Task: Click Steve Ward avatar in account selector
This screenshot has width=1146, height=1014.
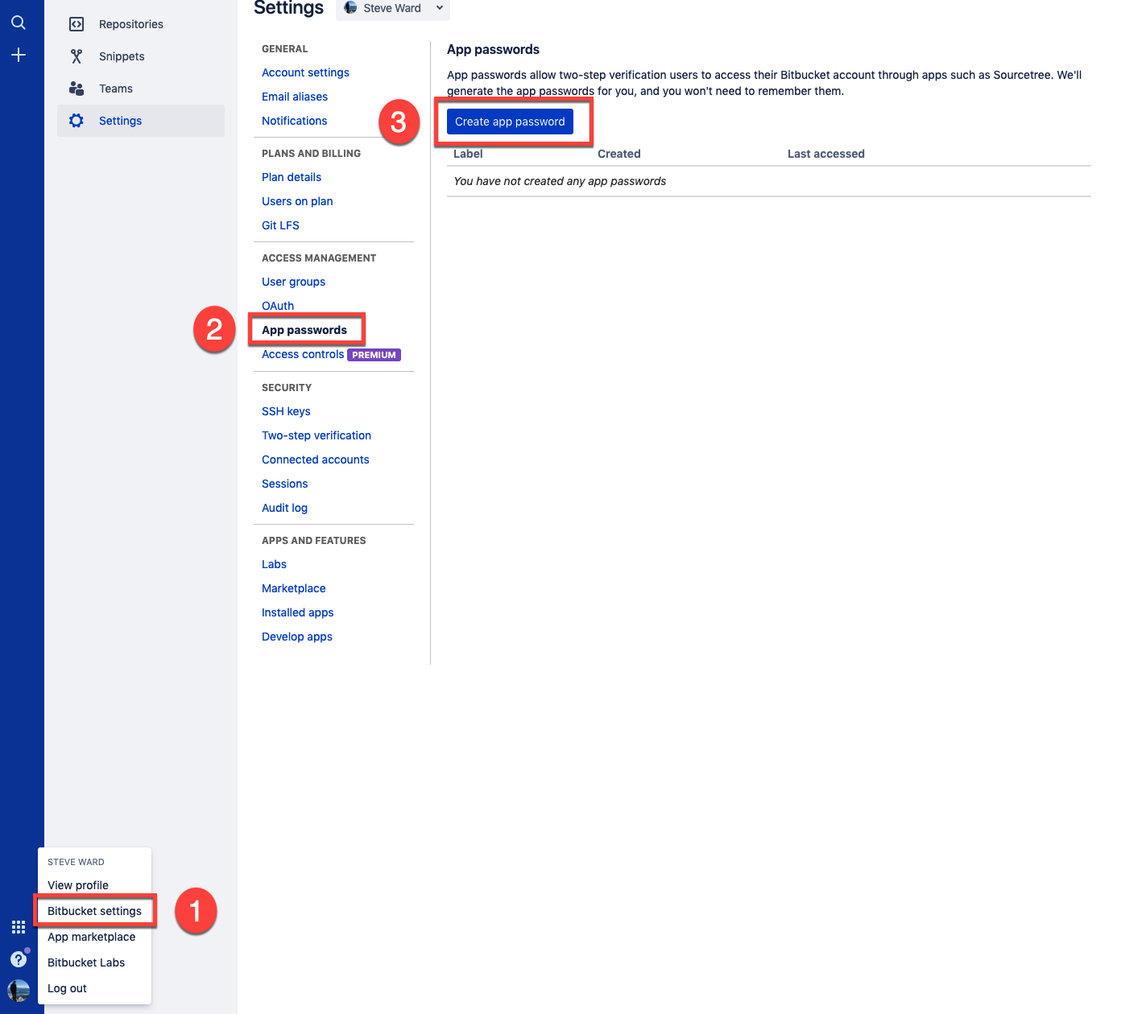Action: [x=350, y=7]
